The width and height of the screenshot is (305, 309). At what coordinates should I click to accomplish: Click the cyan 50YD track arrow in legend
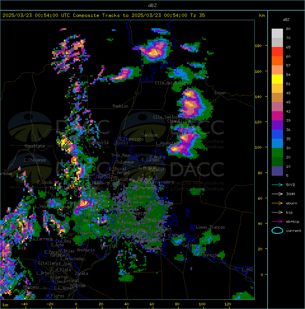pos(277,185)
